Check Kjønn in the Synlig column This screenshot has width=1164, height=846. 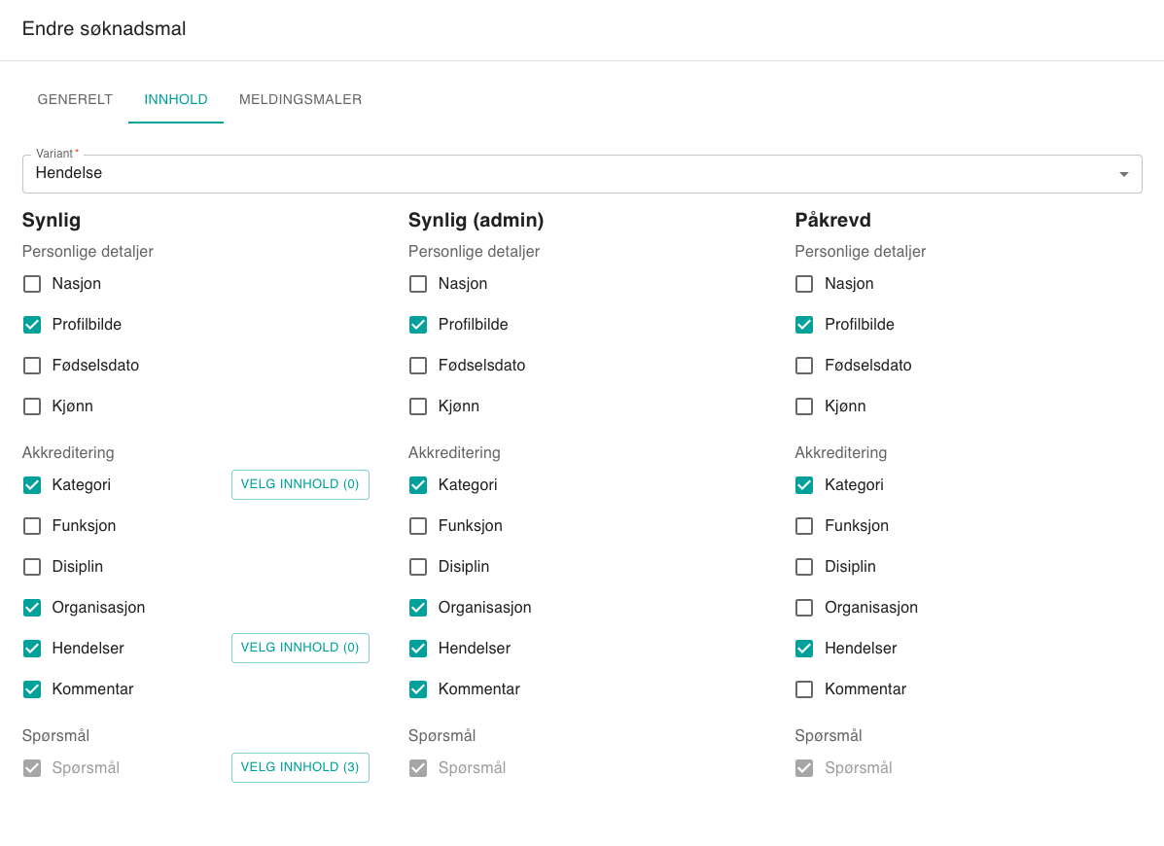[32, 406]
